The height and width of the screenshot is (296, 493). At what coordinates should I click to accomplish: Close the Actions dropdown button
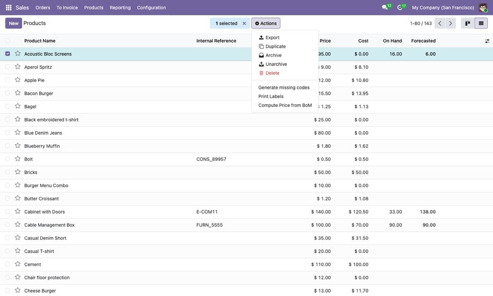(x=266, y=23)
